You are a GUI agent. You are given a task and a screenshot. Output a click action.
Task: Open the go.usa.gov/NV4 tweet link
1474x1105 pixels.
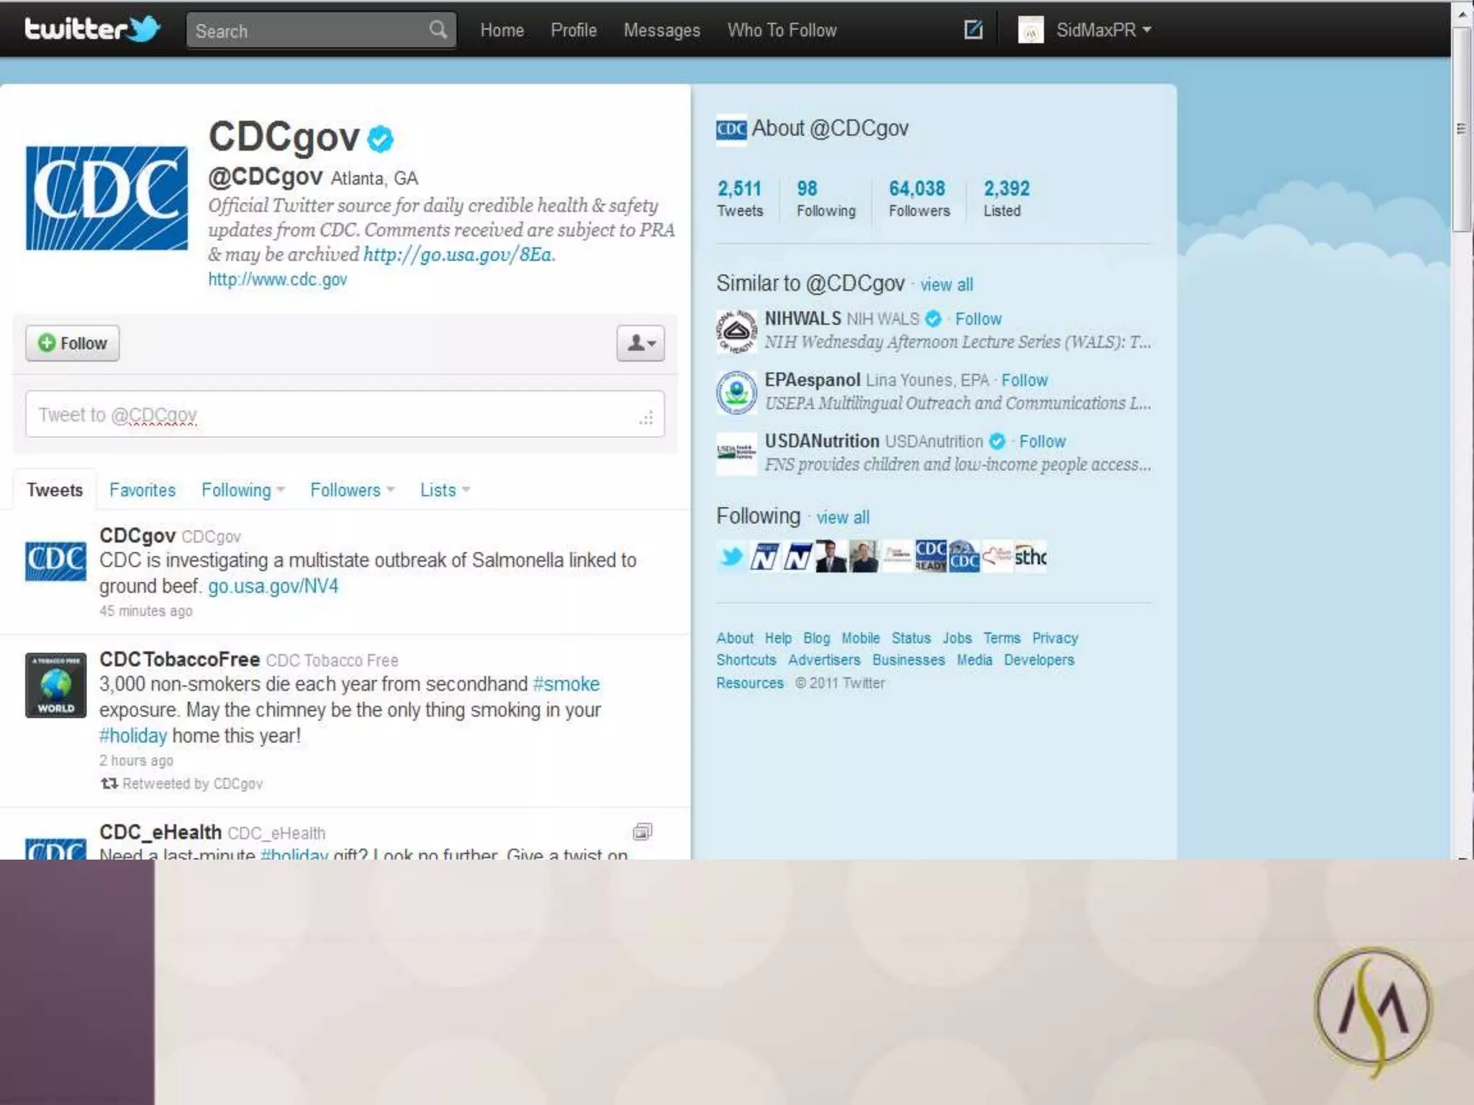coord(273,586)
